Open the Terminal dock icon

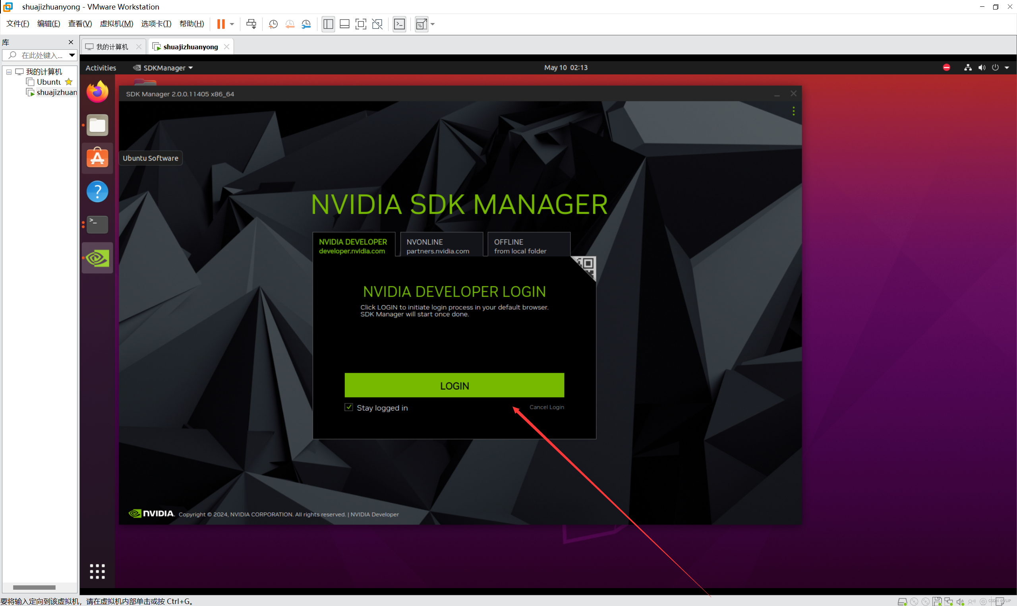click(x=97, y=224)
